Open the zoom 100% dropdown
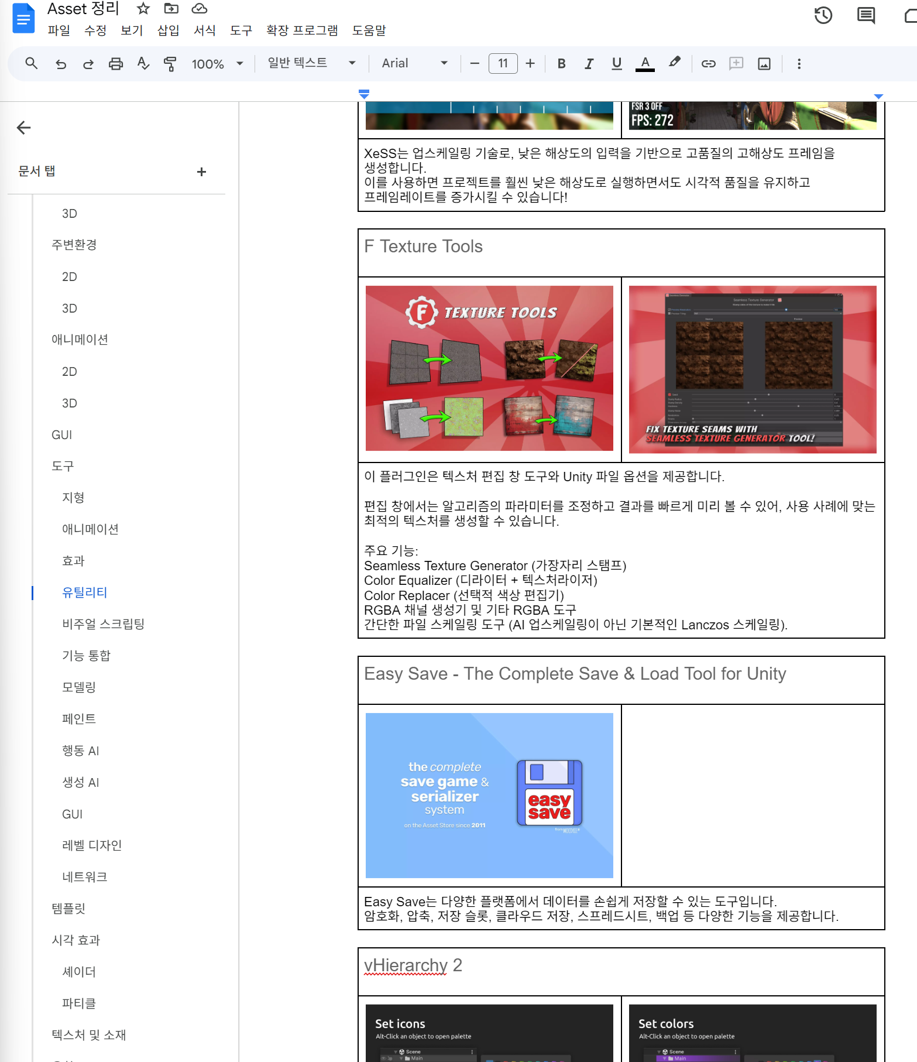917x1062 pixels. pos(217,64)
